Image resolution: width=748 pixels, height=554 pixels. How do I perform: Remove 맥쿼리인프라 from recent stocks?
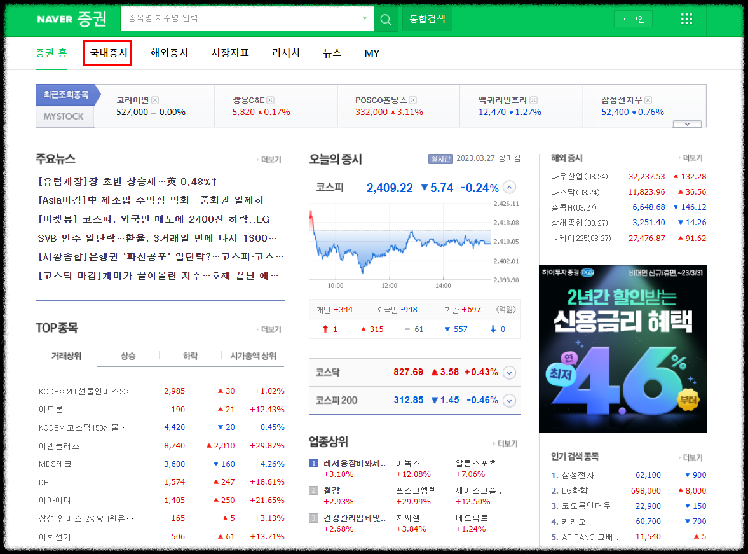[534, 100]
